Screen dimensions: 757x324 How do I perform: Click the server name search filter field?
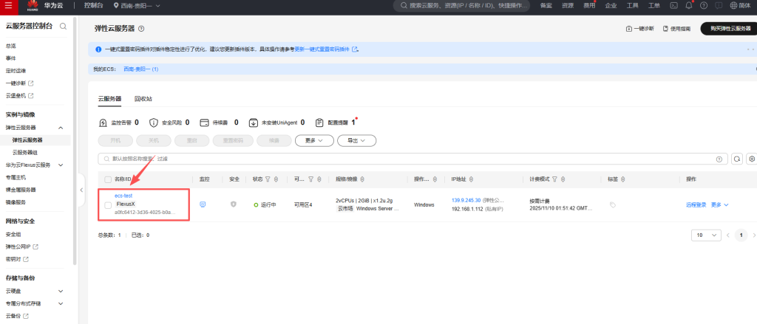[x=407, y=159]
